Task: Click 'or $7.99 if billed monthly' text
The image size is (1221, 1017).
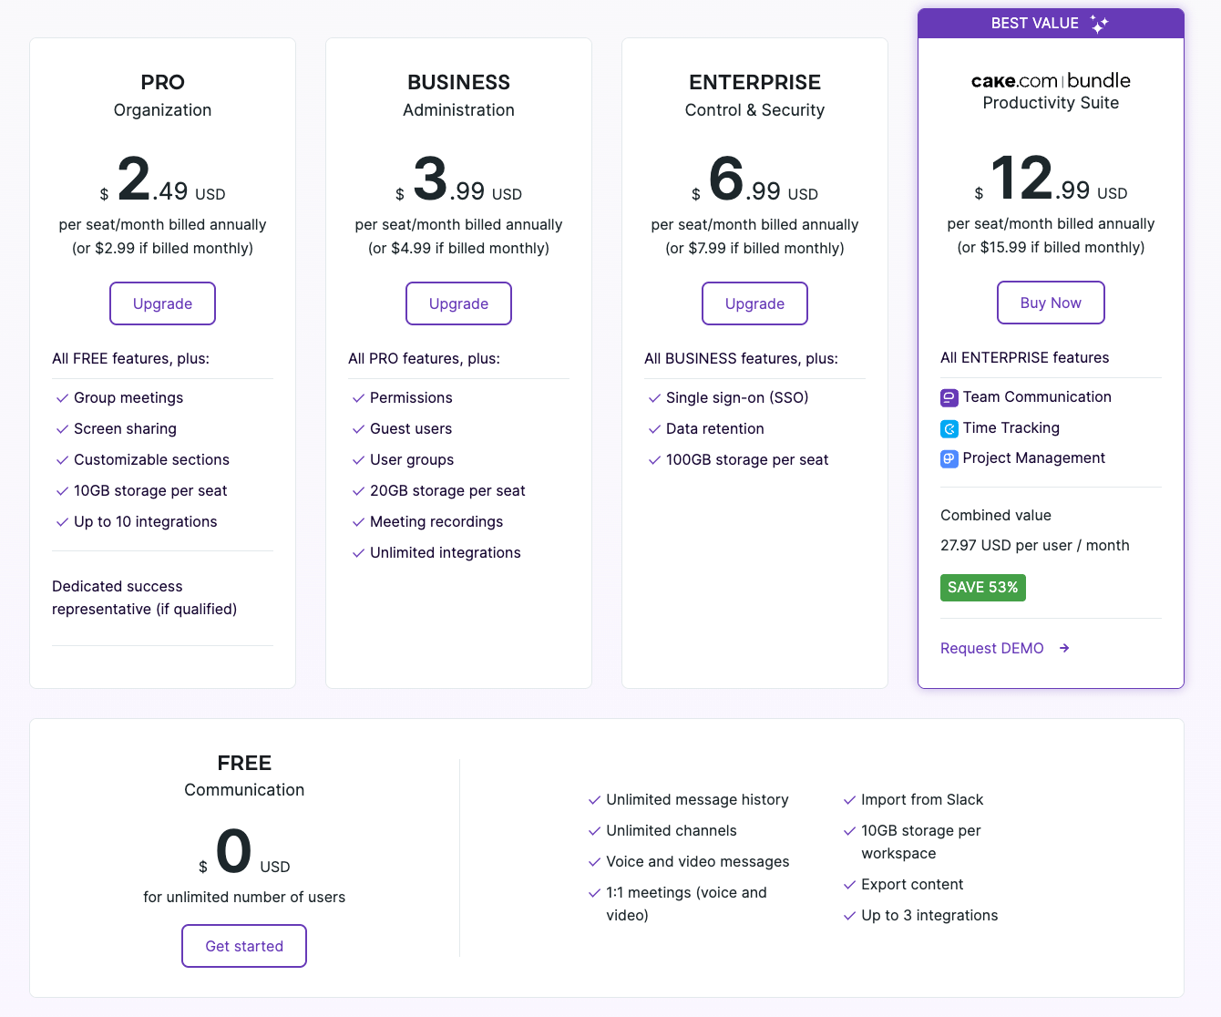Action: pyautogui.click(x=754, y=249)
